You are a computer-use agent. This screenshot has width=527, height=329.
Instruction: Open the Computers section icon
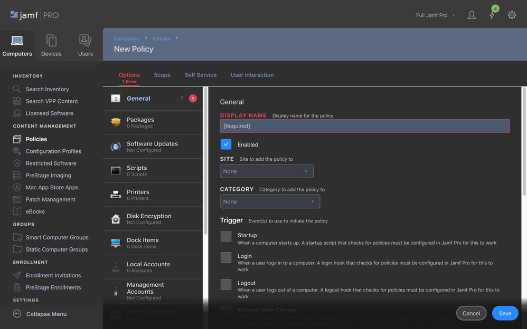[x=17, y=41]
